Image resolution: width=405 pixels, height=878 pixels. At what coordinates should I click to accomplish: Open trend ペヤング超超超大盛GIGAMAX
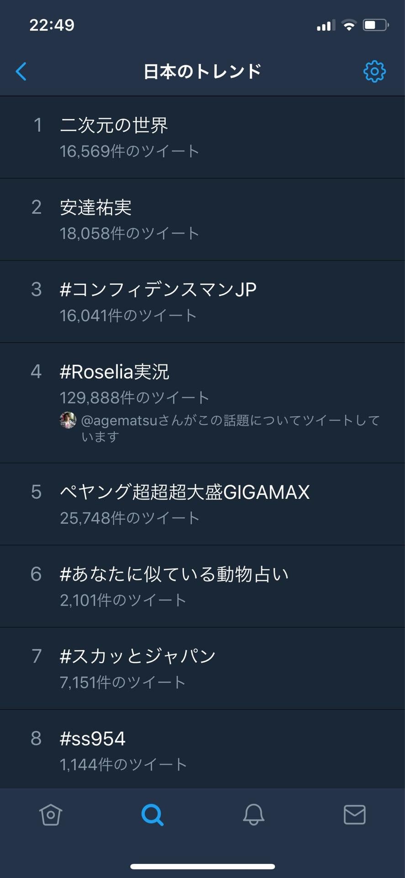(x=185, y=492)
